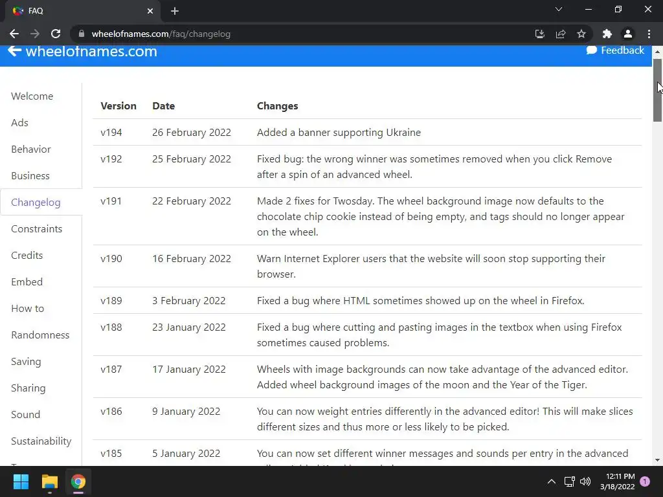
Task: Open the Chrome profile avatar icon
Action: click(628, 34)
